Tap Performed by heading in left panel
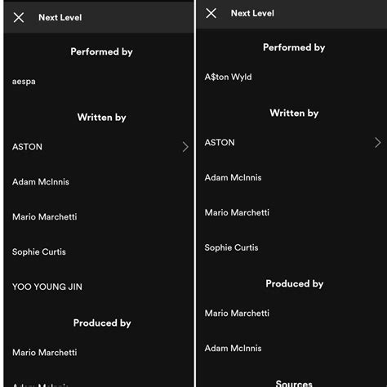Viewport: 387px width, 387px height. [x=101, y=51]
